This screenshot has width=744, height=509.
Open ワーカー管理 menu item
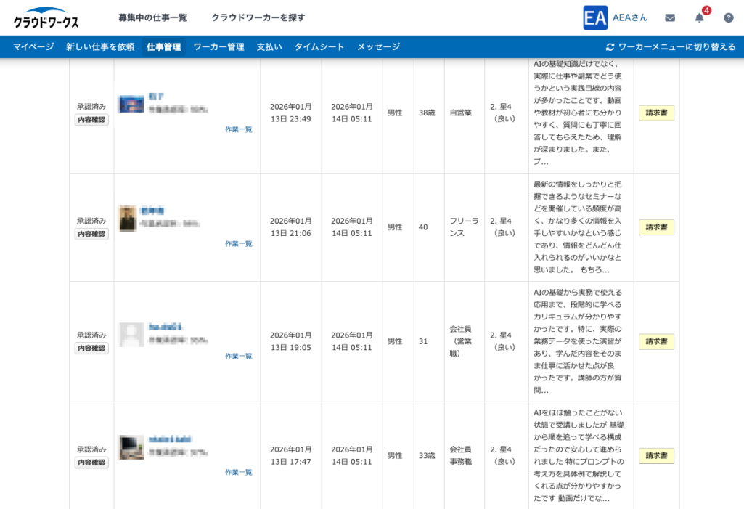(218, 47)
